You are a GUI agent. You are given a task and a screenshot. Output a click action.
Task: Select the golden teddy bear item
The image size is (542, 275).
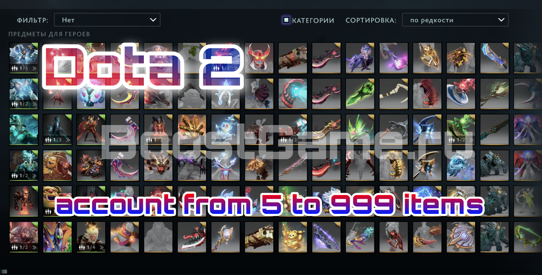293,237
